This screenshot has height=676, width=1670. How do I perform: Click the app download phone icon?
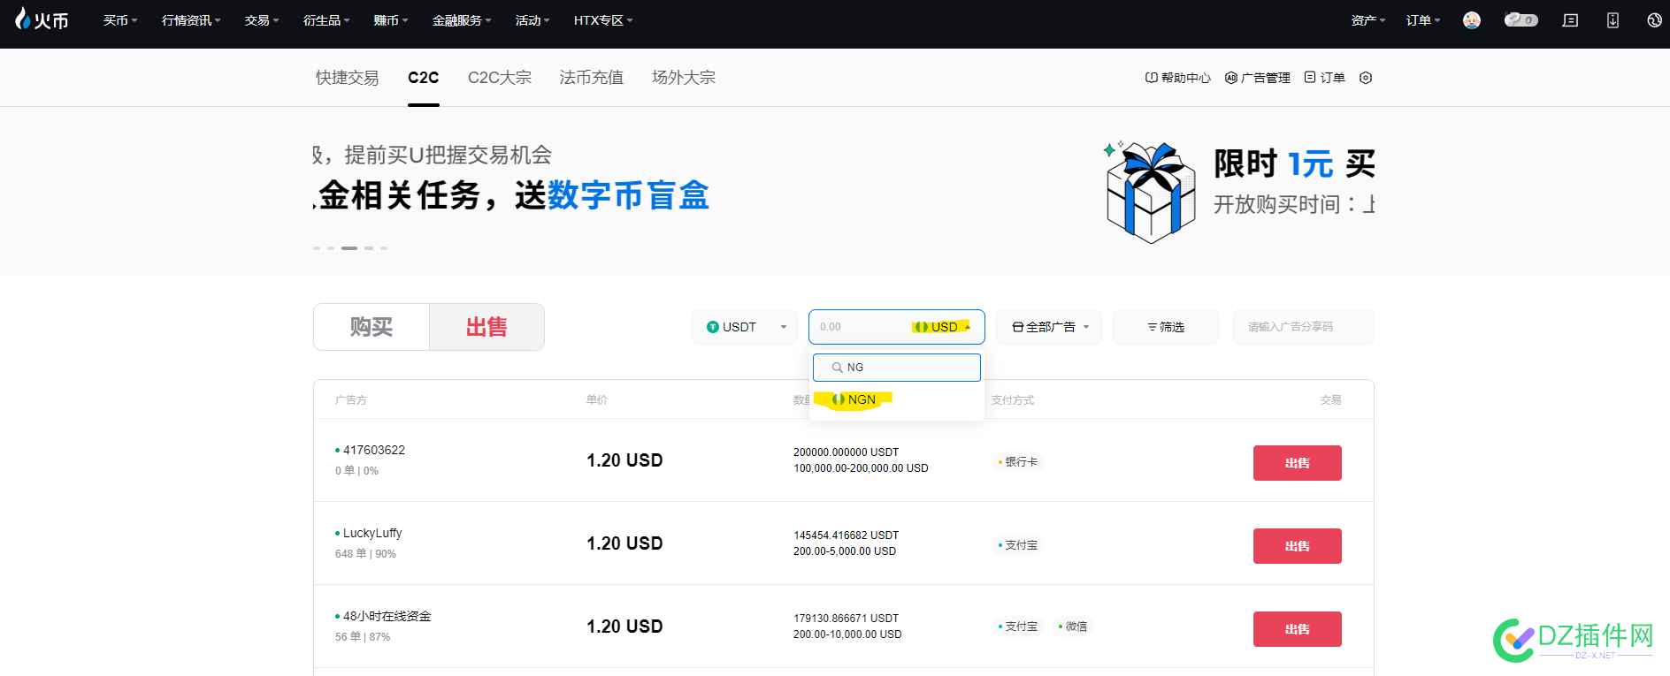pyautogui.click(x=1613, y=20)
